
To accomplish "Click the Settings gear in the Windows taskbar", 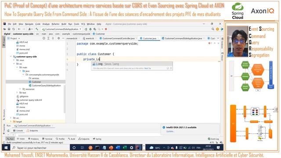I will pos(132,148).
